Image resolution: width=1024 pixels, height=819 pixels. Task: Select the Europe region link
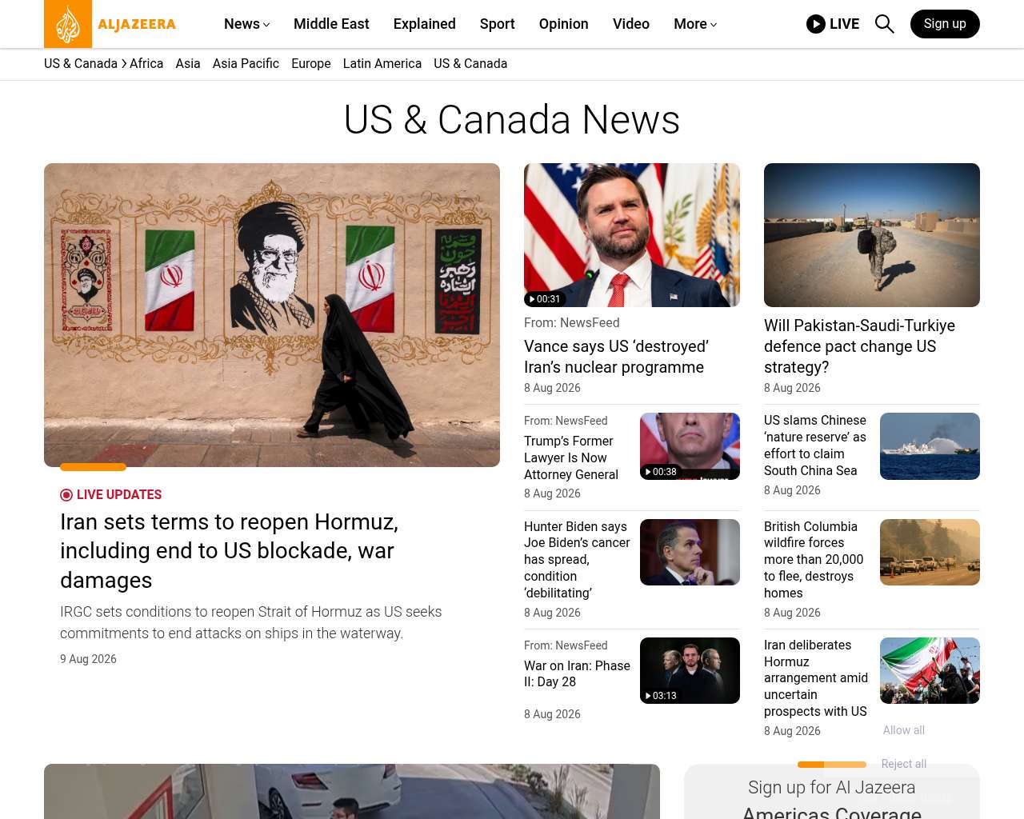coord(311,64)
